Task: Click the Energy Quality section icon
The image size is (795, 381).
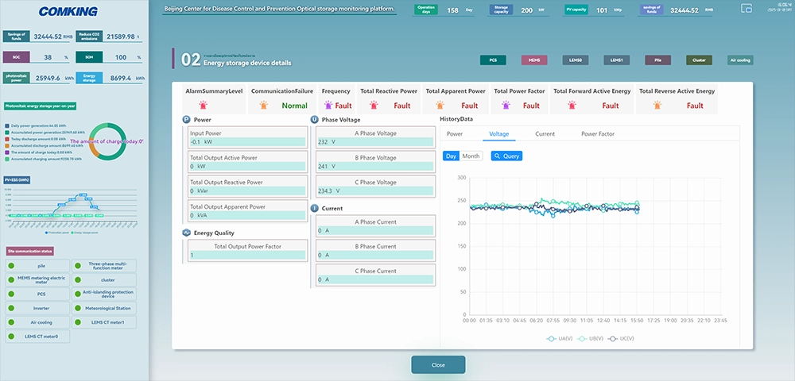Action: tap(186, 233)
